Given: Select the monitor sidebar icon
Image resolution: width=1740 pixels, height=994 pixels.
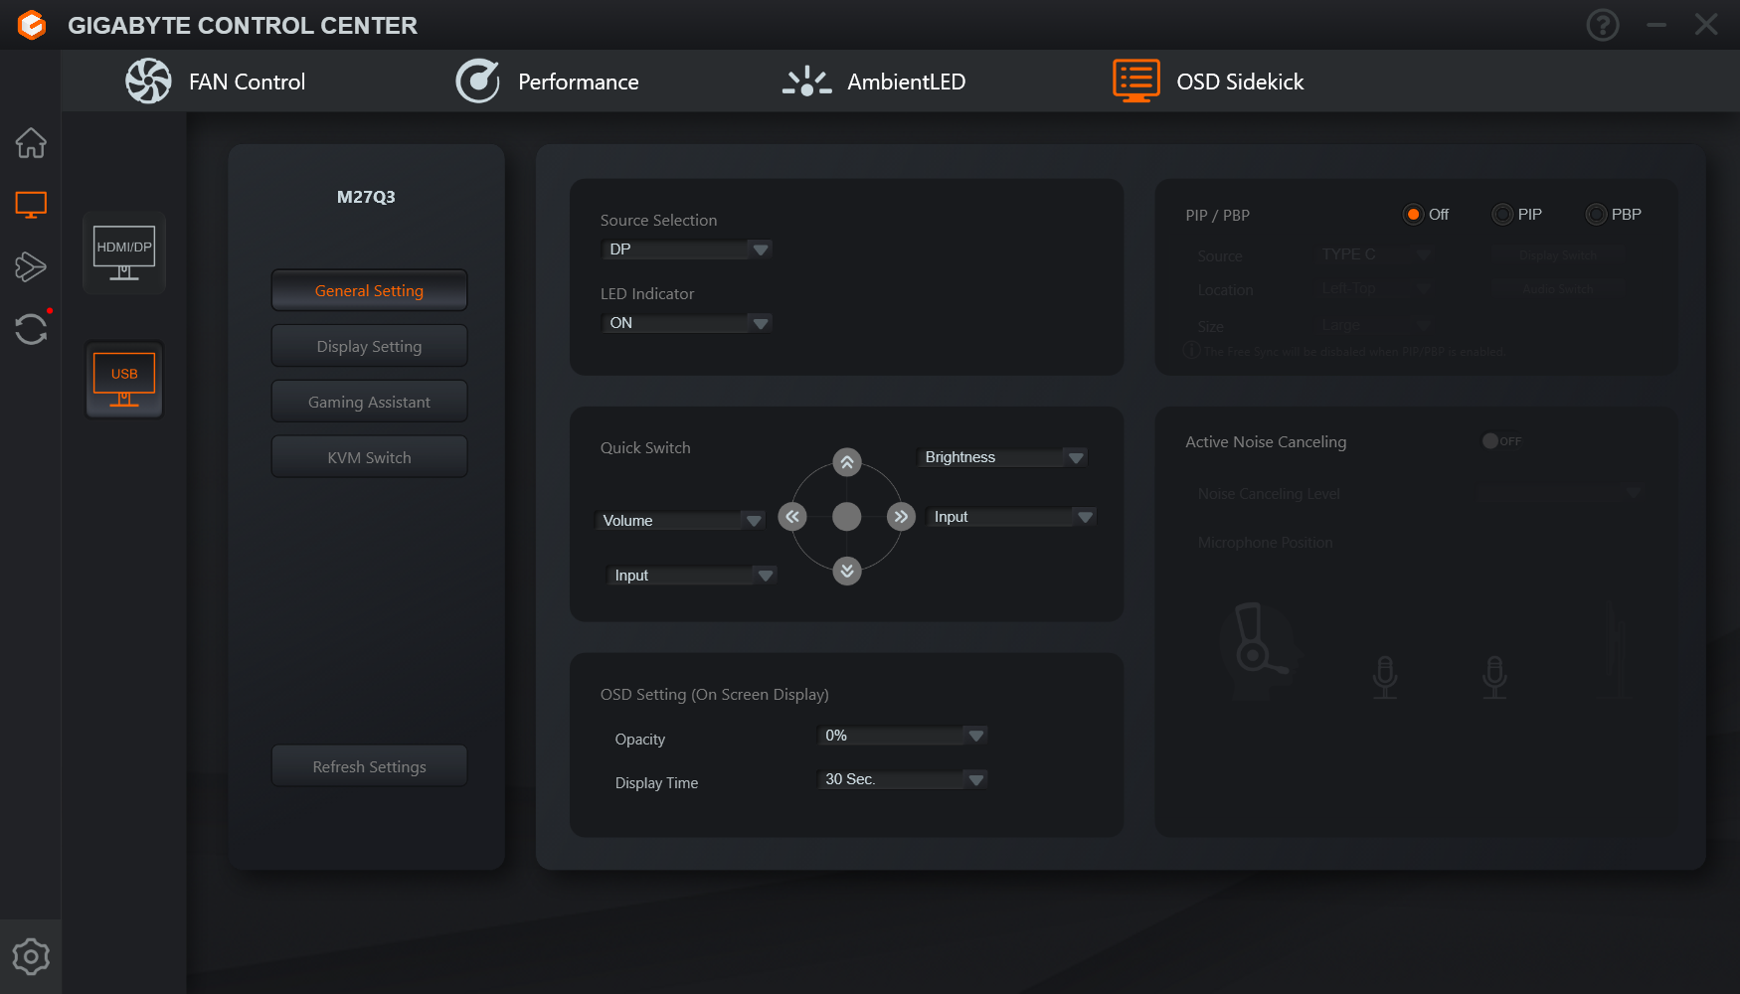Looking at the screenshot, I should pyautogui.click(x=31, y=205).
